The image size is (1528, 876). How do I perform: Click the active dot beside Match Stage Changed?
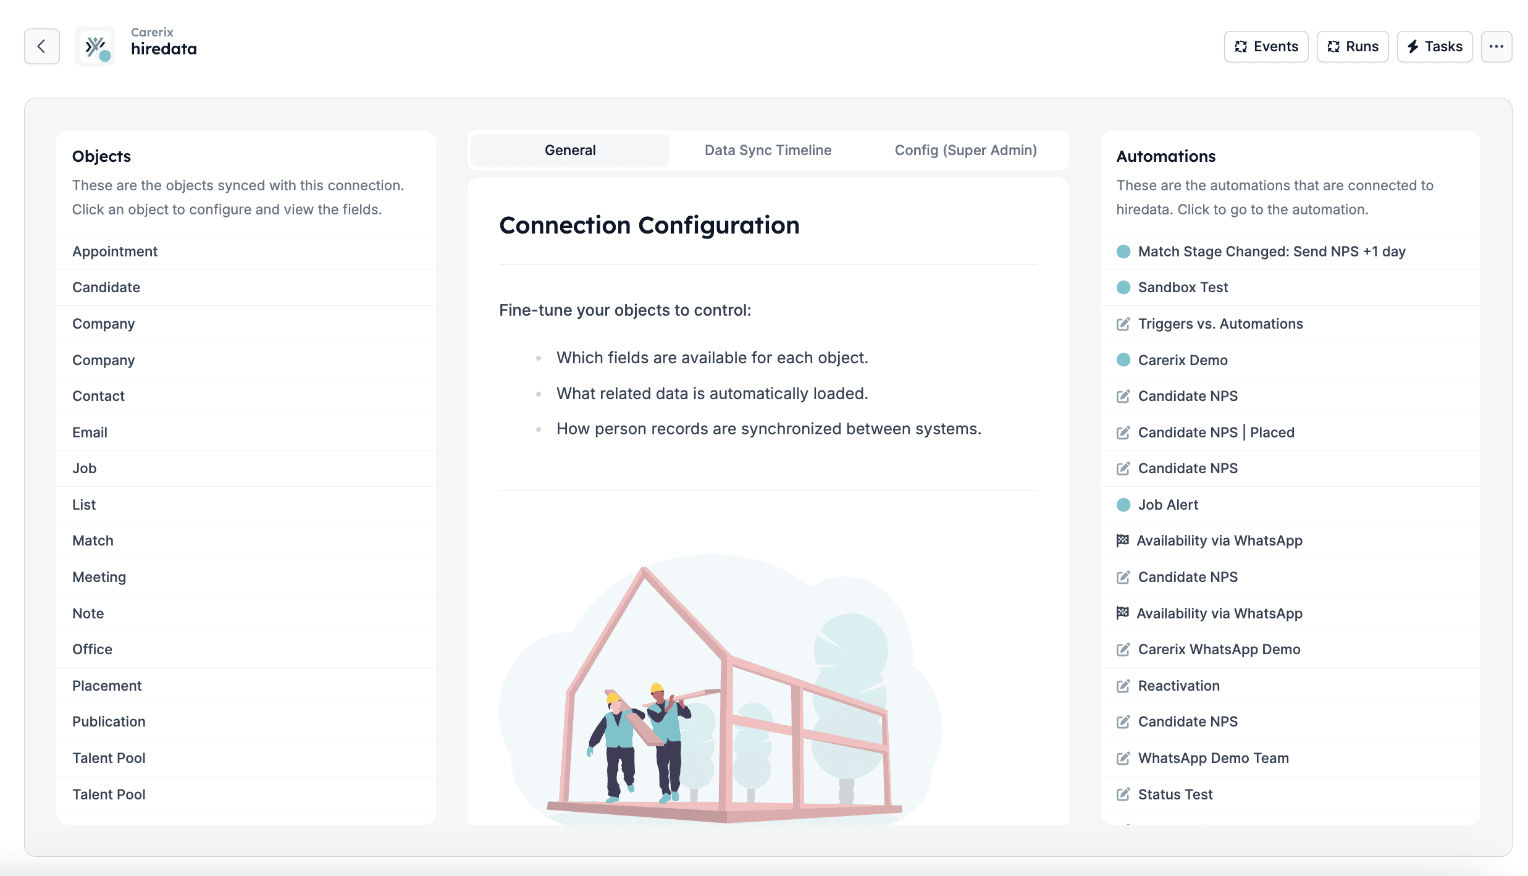(1123, 251)
